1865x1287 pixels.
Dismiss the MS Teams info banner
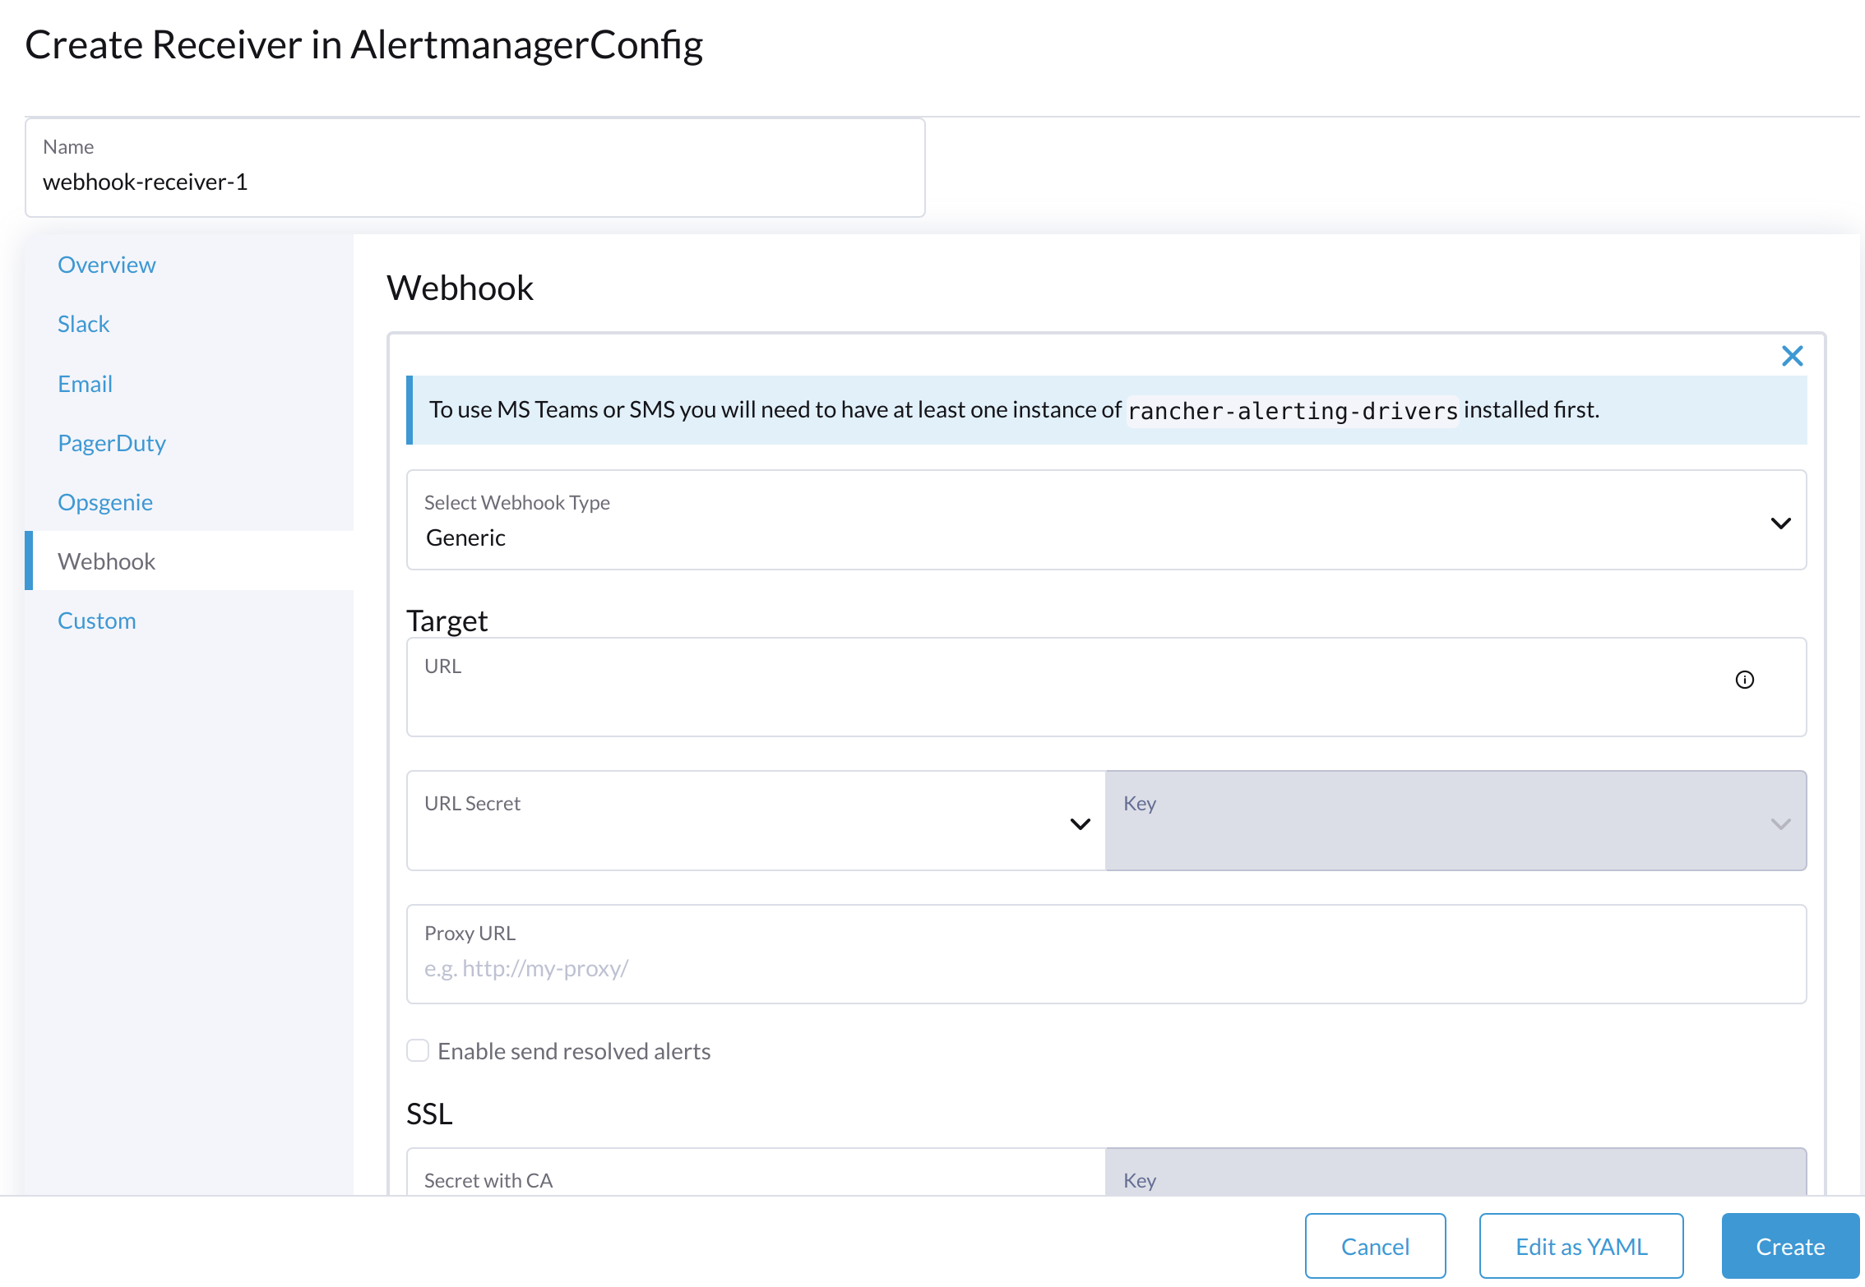(x=1793, y=356)
